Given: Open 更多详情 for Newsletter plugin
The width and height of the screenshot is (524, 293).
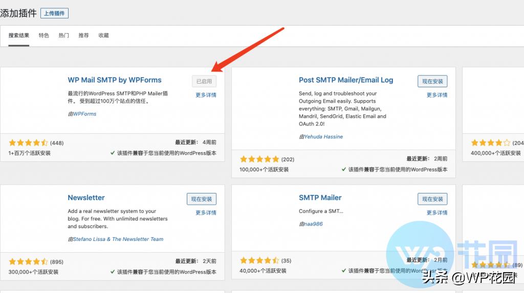Looking at the screenshot, I should (x=206, y=213).
